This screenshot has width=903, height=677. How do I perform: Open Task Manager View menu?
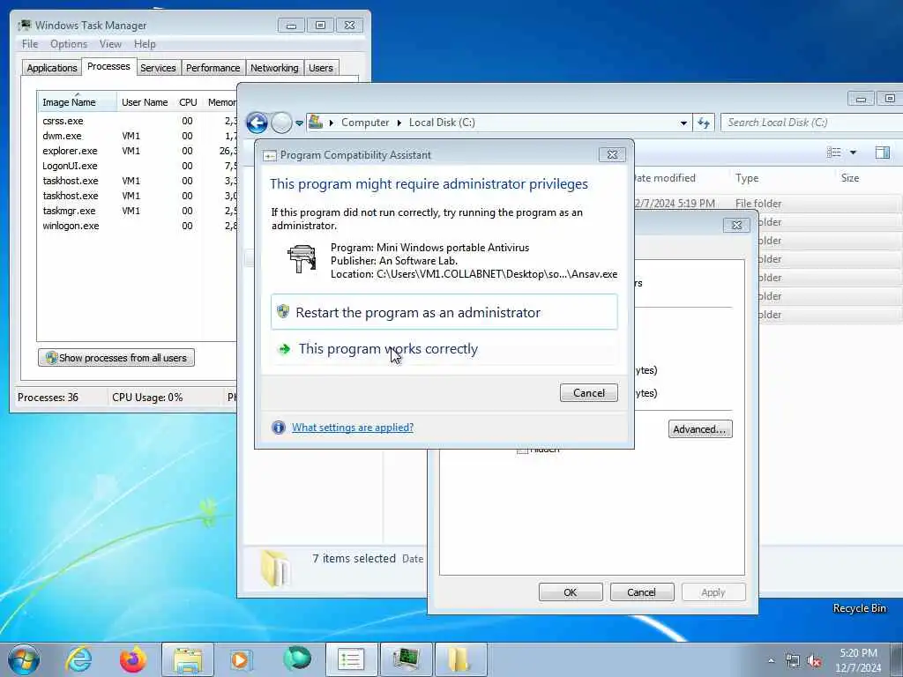pos(110,44)
